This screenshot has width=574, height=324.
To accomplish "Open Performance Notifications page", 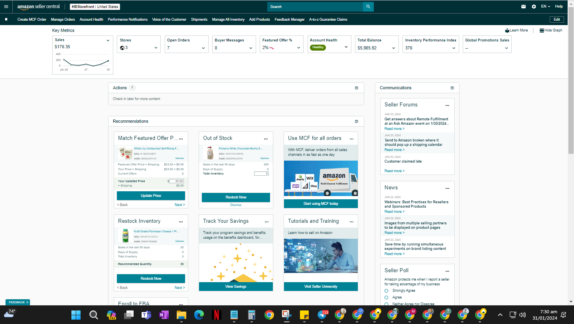I will (128, 20).
